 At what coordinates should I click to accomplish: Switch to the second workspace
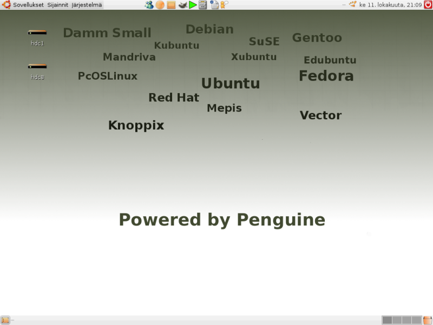point(397,320)
